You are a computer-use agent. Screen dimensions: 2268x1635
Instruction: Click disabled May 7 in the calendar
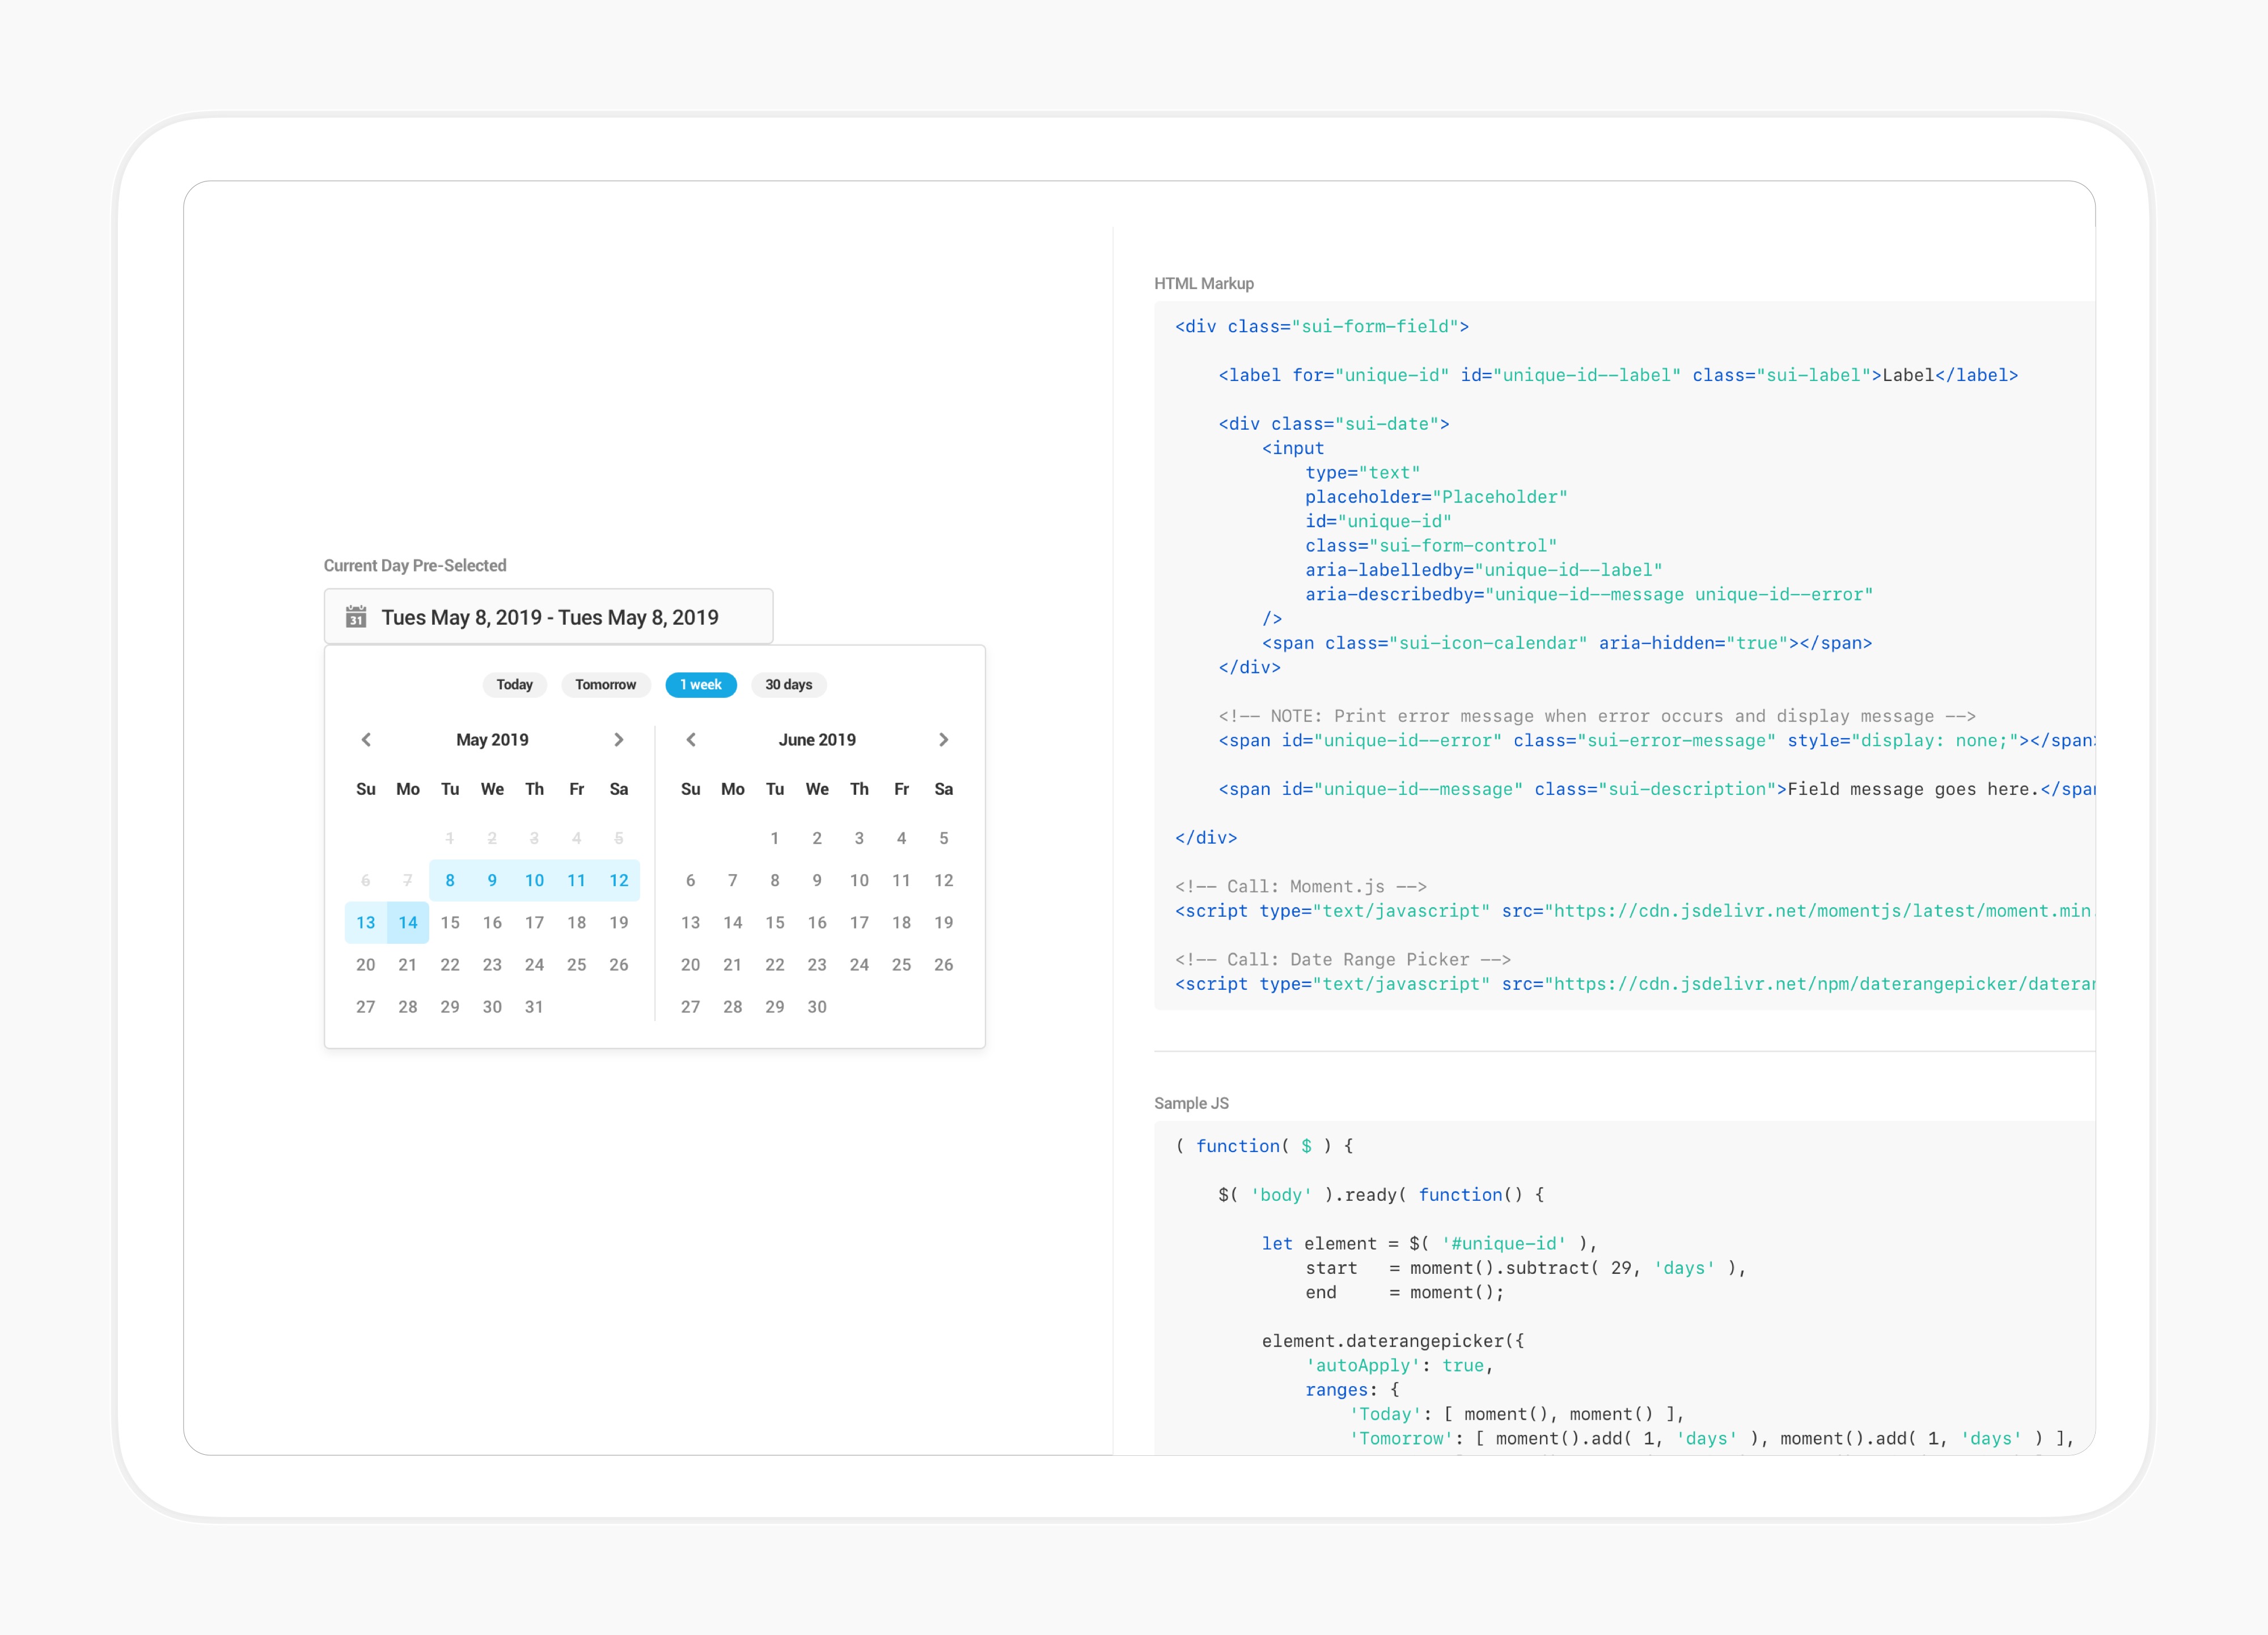click(x=408, y=881)
